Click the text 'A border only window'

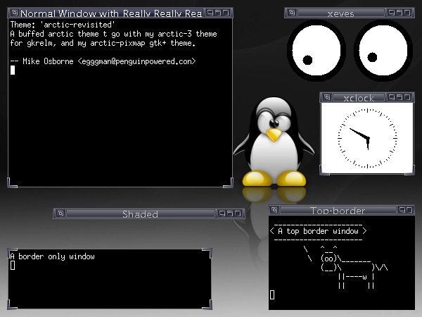point(53,256)
